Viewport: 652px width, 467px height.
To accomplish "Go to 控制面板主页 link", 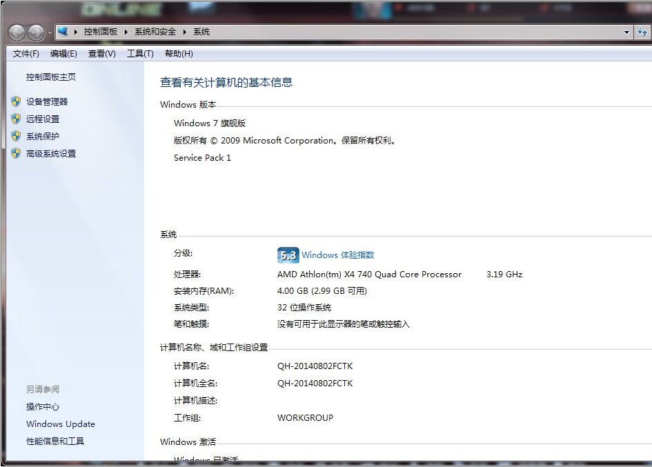I will tap(51, 77).
